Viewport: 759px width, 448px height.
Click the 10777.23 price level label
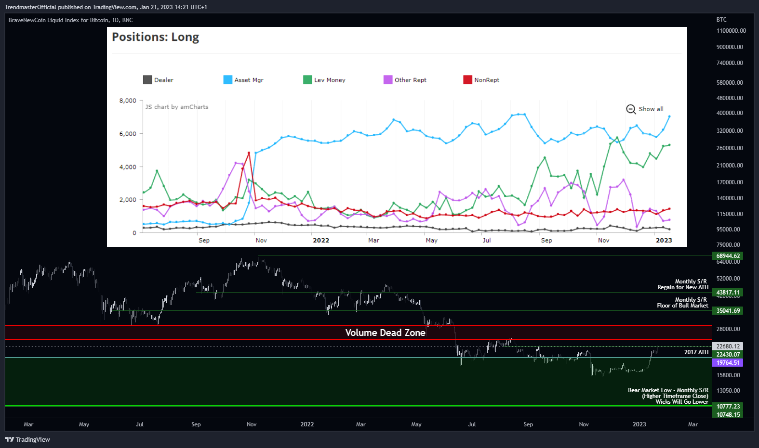coord(728,407)
